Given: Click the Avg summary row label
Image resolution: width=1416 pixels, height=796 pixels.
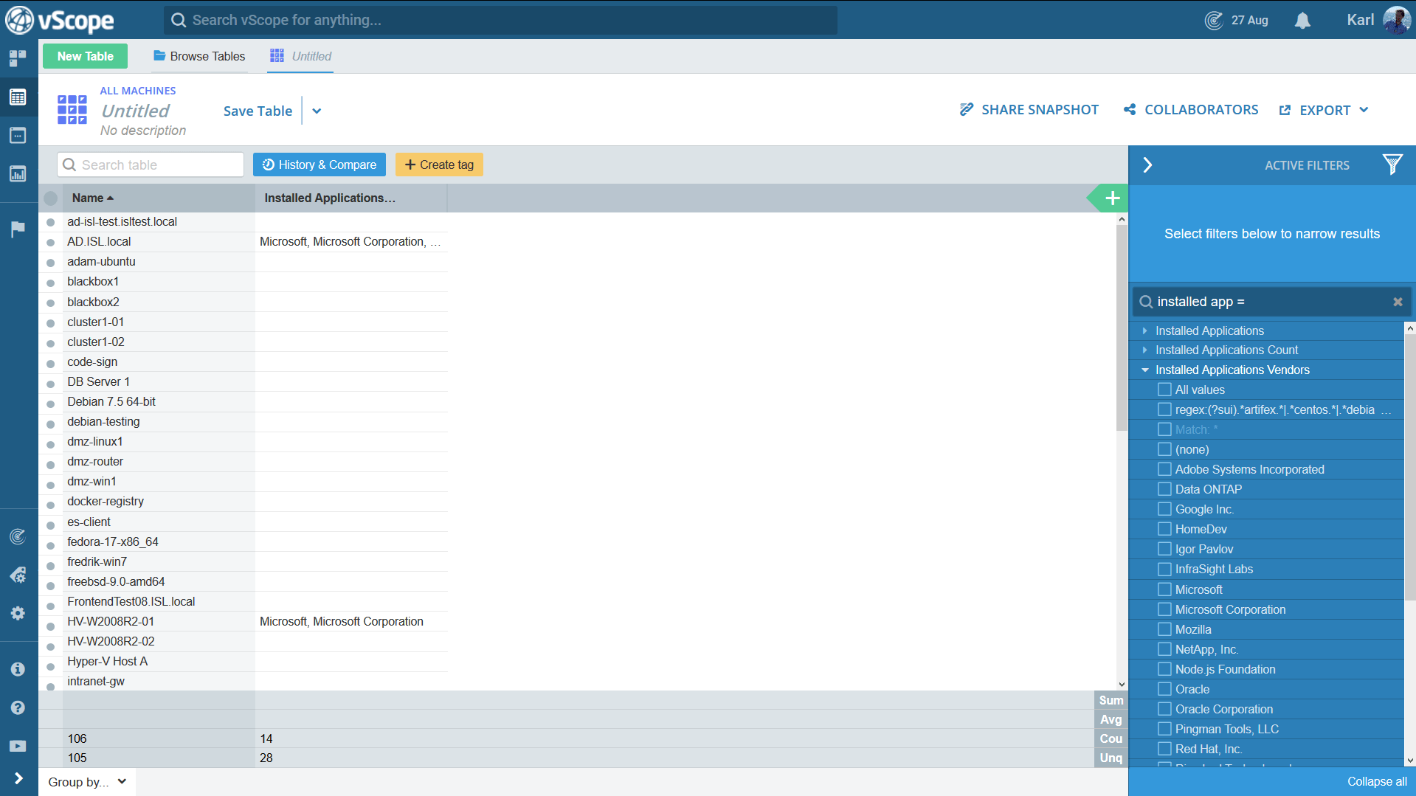Looking at the screenshot, I should point(1111,719).
